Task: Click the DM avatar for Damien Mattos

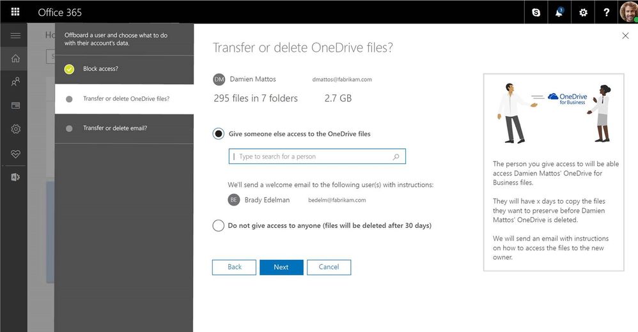Action: coord(219,79)
